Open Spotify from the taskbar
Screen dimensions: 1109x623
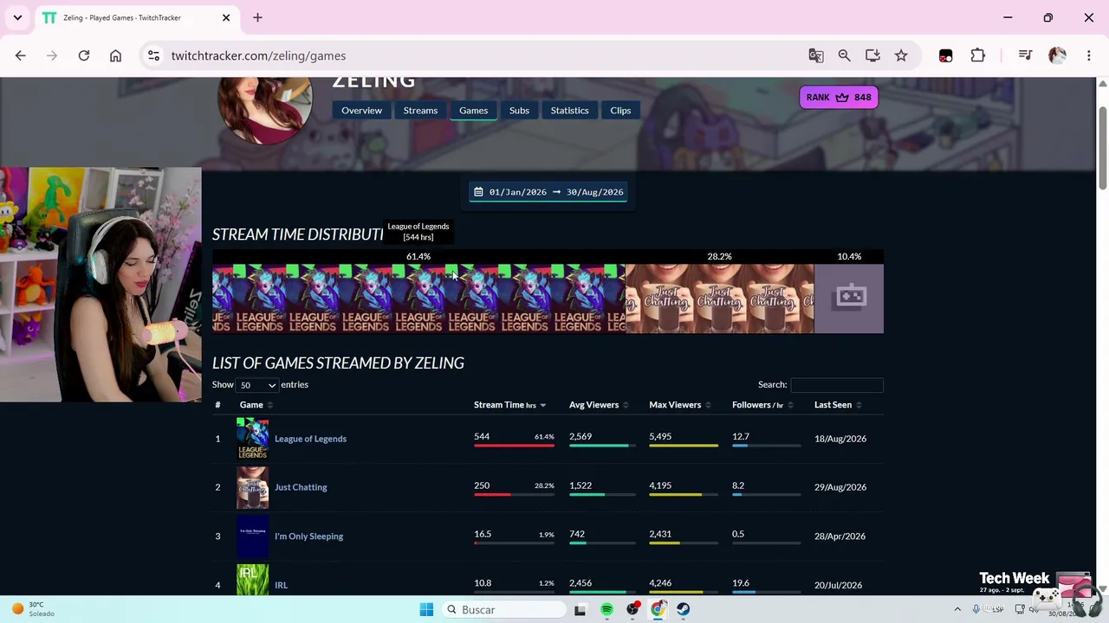click(606, 610)
